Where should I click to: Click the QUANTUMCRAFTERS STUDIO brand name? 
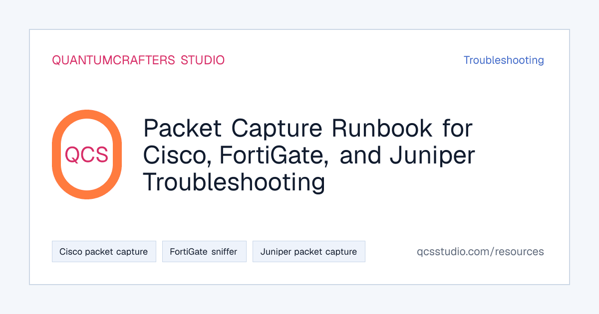pyautogui.click(x=138, y=60)
